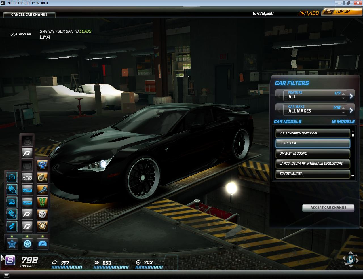
Task: Select the topmost dark body part slot
Action: [x=27, y=141]
